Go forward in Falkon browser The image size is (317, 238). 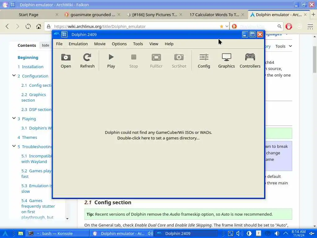(x=18, y=26)
